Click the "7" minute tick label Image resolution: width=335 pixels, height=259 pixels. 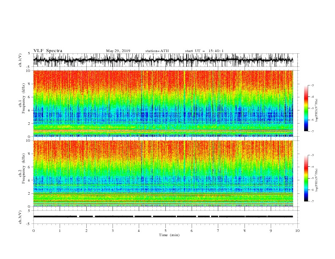coord(218,231)
